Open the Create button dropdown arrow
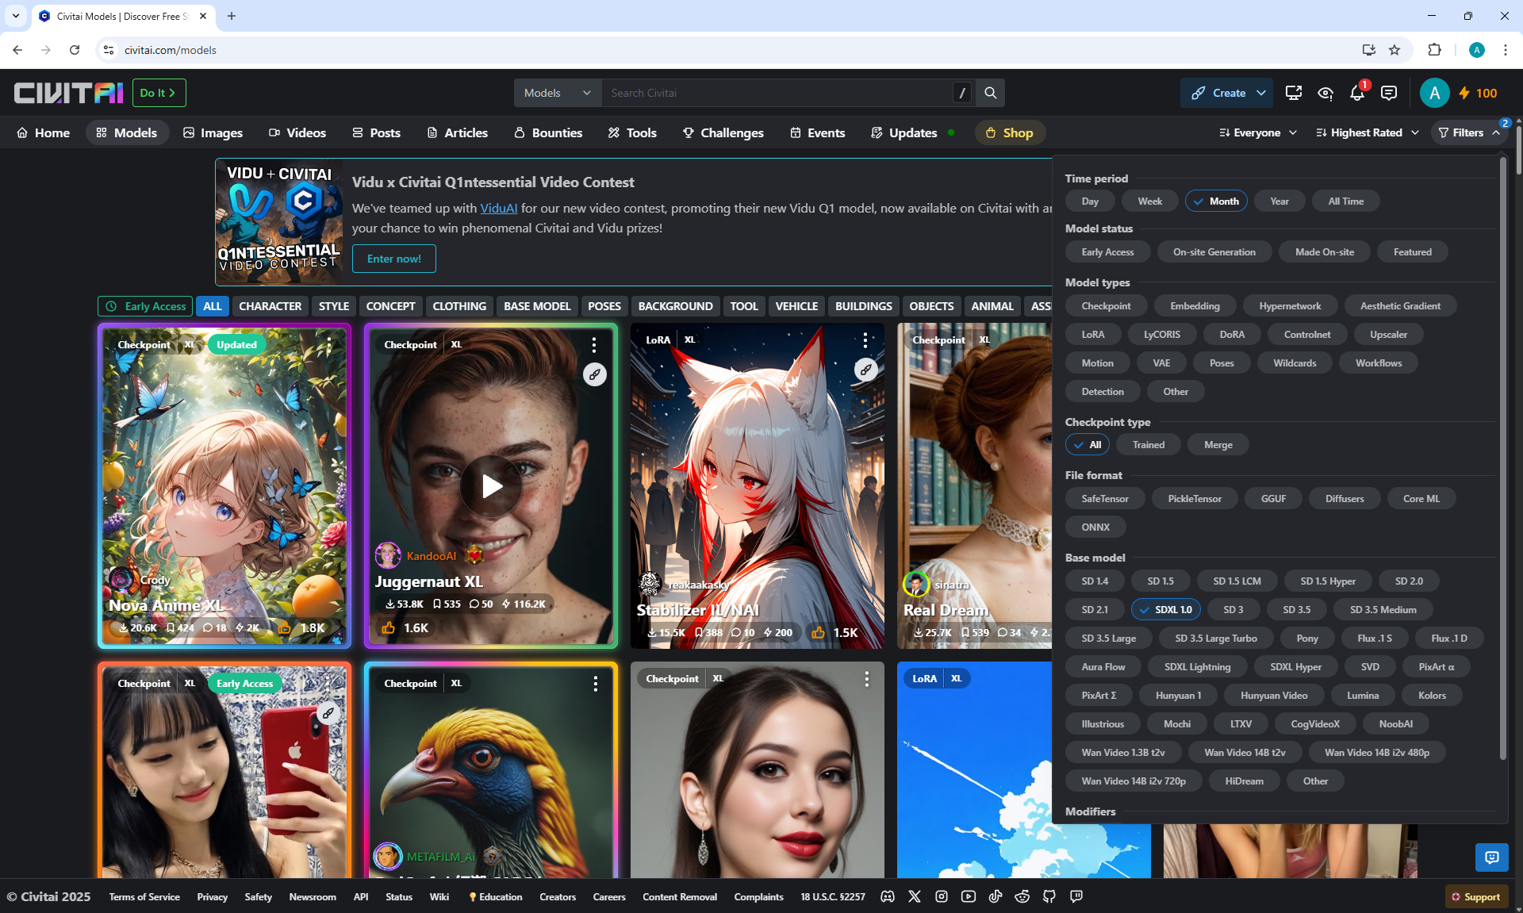This screenshot has height=913, width=1523. click(1260, 93)
